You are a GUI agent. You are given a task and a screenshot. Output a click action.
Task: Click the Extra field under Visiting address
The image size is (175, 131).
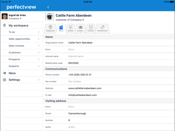click(x=110, y=107)
